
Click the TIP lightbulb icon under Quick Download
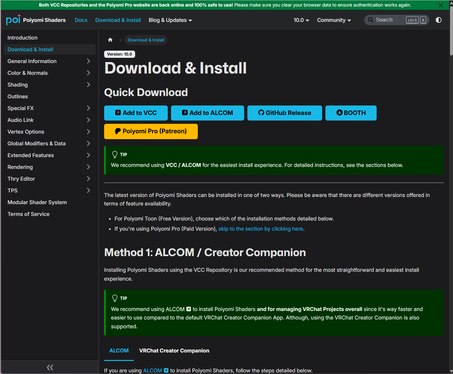(x=115, y=154)
